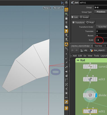
Task: Select the crossed-out bulb no lighting icon
Action: pyautogui.click(x=66, y=22)
